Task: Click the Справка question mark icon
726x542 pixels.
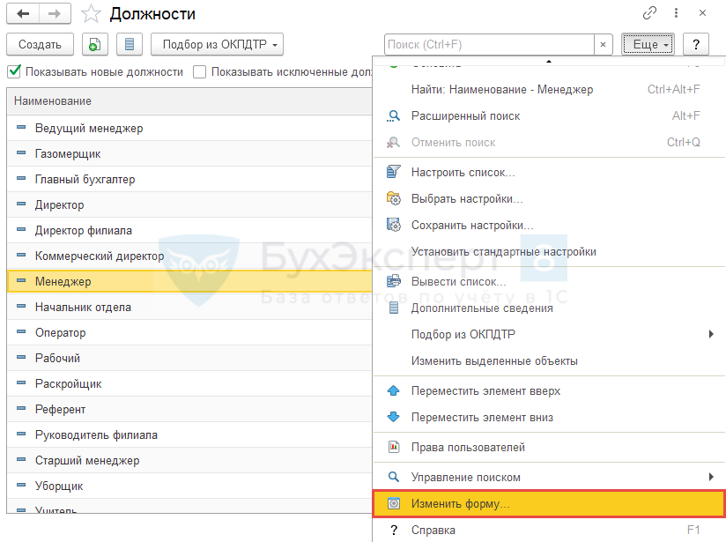Action: (393, 530)
